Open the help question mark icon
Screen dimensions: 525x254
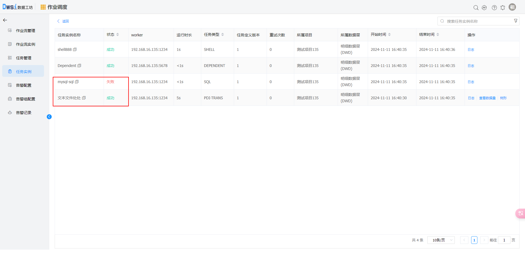[494, 8]
